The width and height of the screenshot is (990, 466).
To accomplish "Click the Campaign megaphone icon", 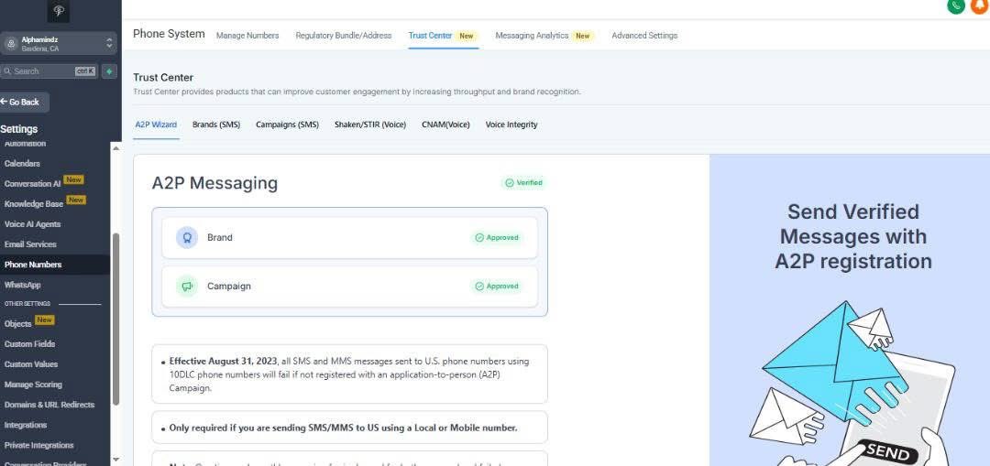I will [x=187, y=287].
